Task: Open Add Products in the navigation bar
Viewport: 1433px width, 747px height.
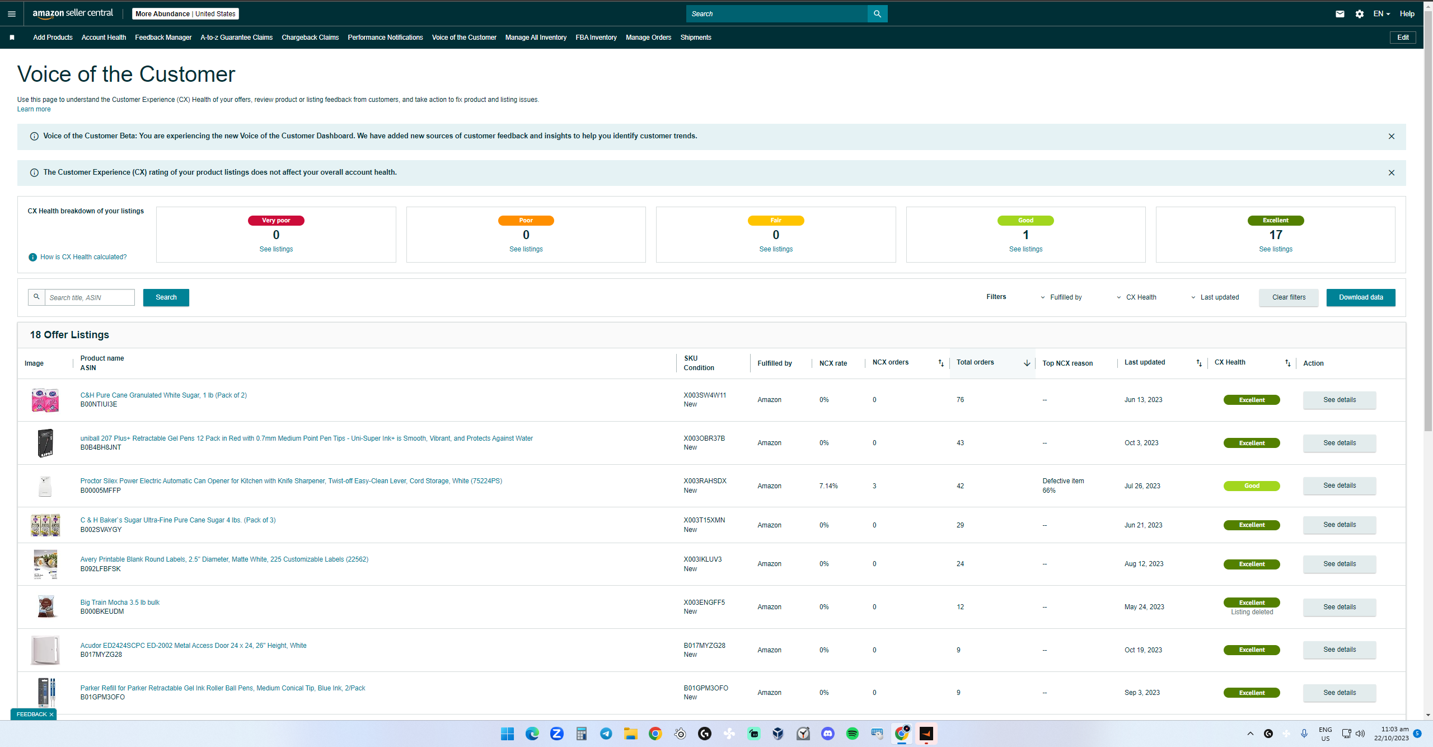Action: (x=53, y=38)
